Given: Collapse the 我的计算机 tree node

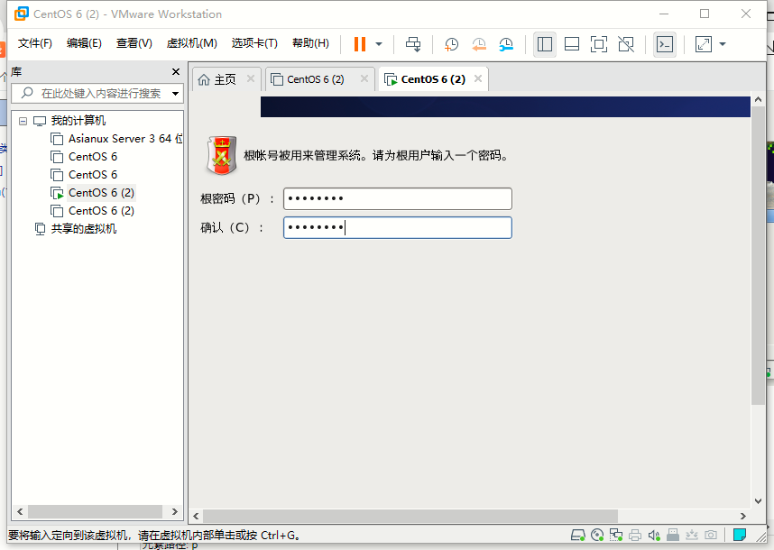Looking at the screenshot, I should pyautogui.click(x=23, y=121).
